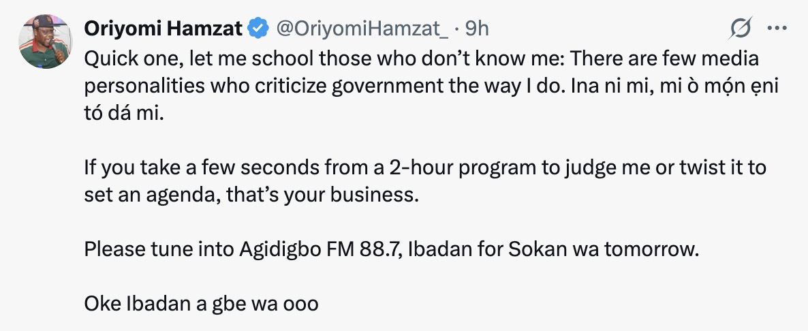Click the 9h timestamp link
Screen dimensions: 808x331
tap(477, 28)
